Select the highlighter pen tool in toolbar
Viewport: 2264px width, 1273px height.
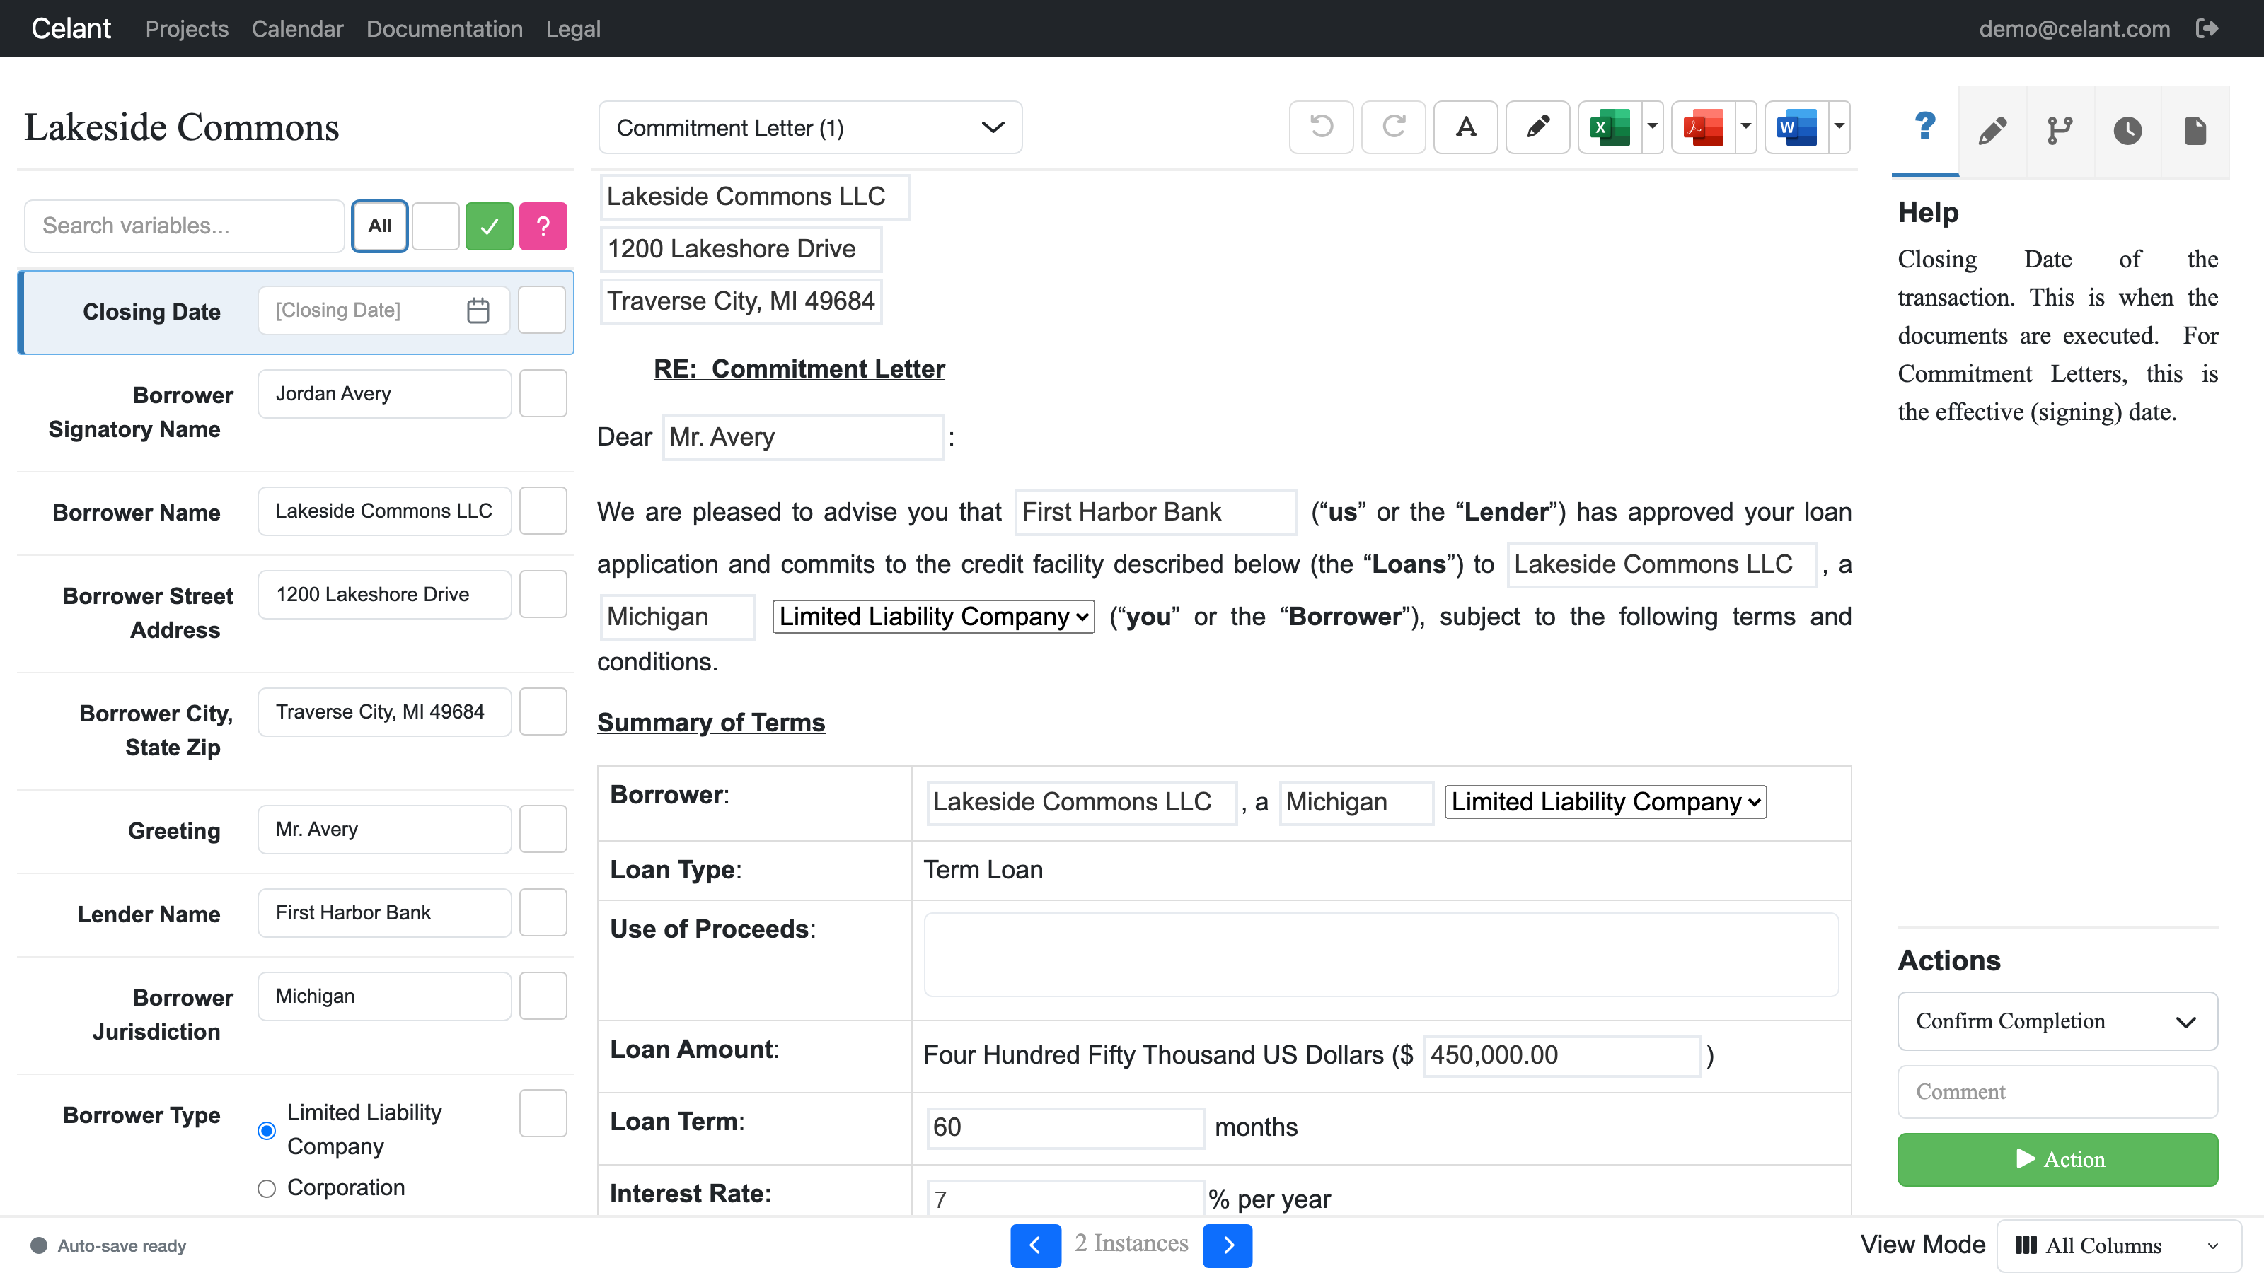click(x=1537, y=127)
